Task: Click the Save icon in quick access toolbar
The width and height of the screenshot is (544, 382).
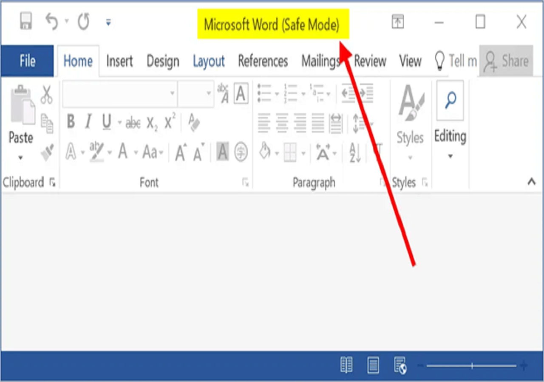Action: click(x=26, y=21)
